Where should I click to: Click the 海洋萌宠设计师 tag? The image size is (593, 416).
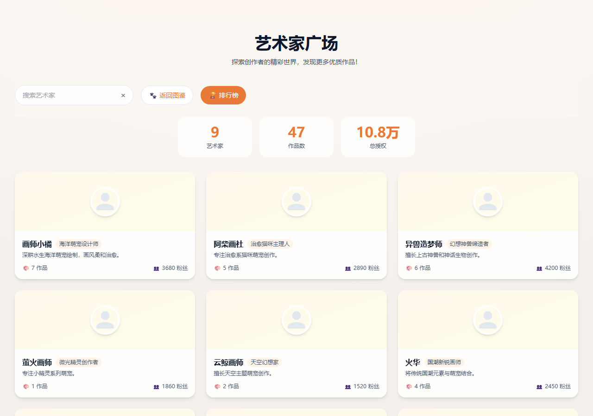pyautogui.click(x=79, y=244)
